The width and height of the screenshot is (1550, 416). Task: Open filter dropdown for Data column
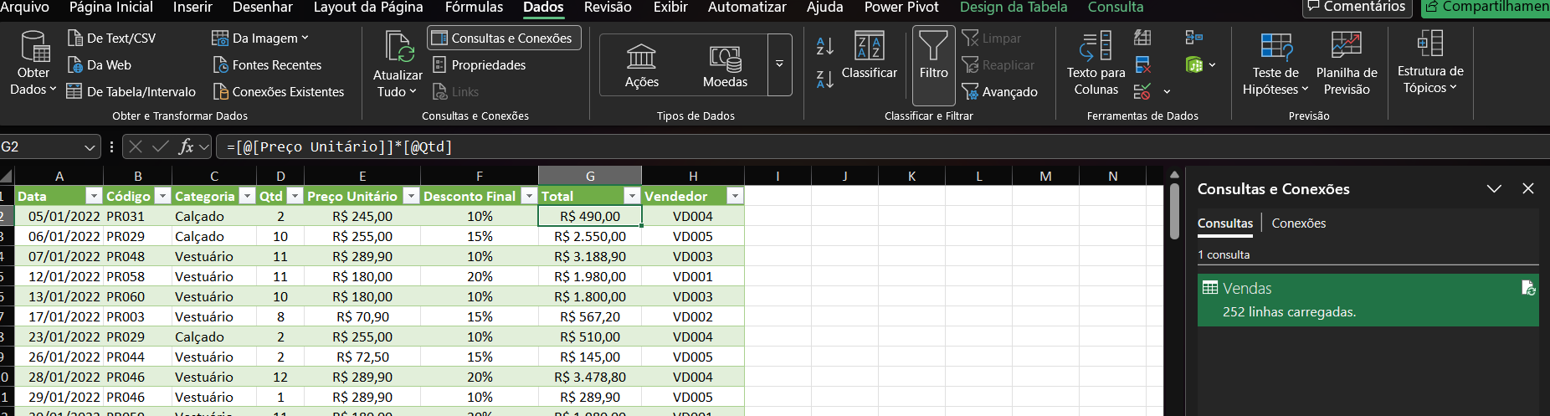94,196
